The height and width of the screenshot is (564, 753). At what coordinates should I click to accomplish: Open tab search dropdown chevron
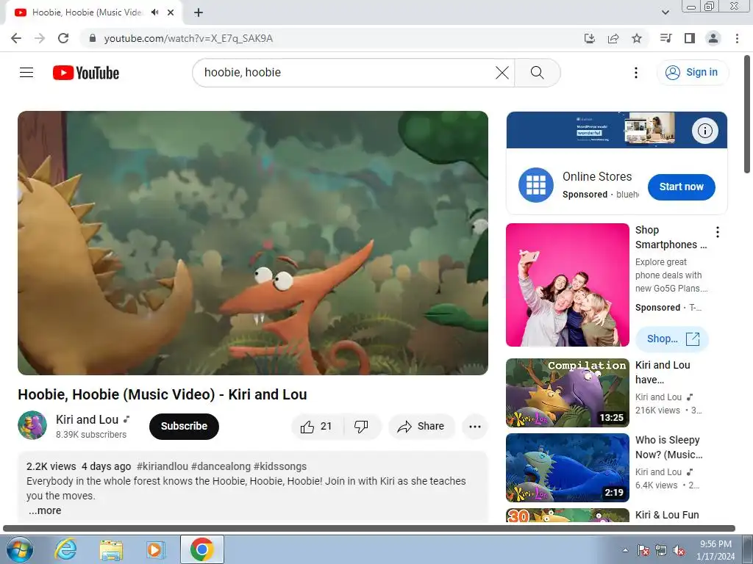point(665,12)
